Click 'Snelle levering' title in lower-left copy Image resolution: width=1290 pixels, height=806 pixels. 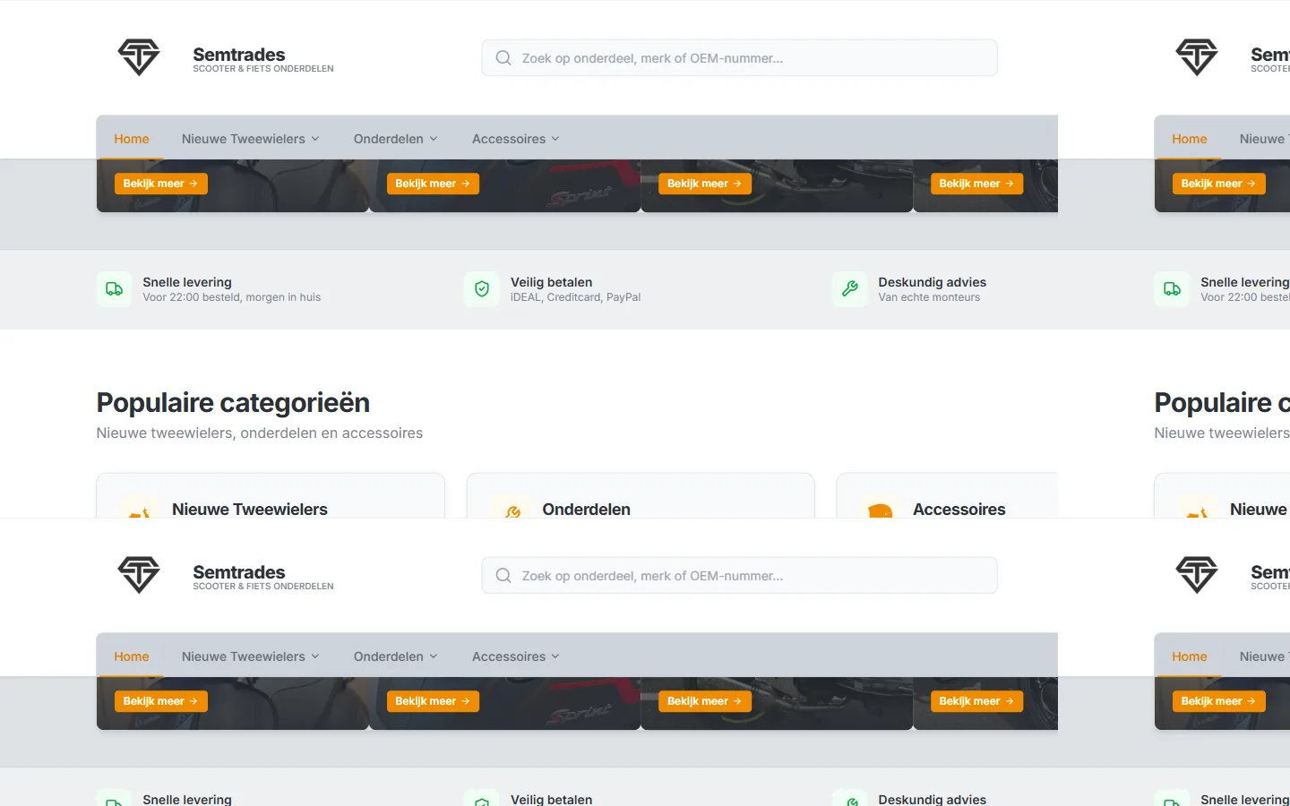point(187,799)
